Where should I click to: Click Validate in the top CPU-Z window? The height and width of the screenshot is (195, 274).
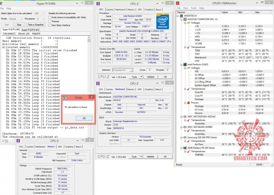click(150, 77)
